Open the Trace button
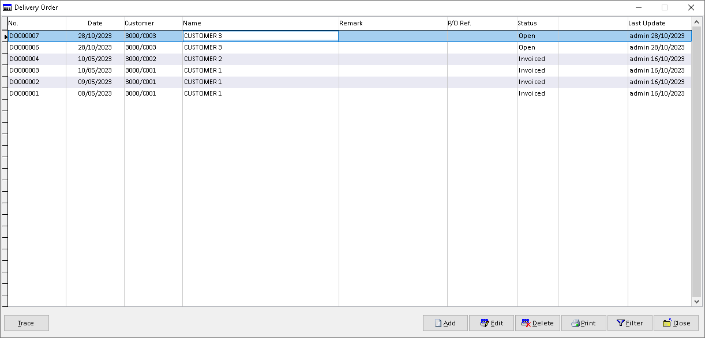The image size is (705, 338). click(27, 323)
